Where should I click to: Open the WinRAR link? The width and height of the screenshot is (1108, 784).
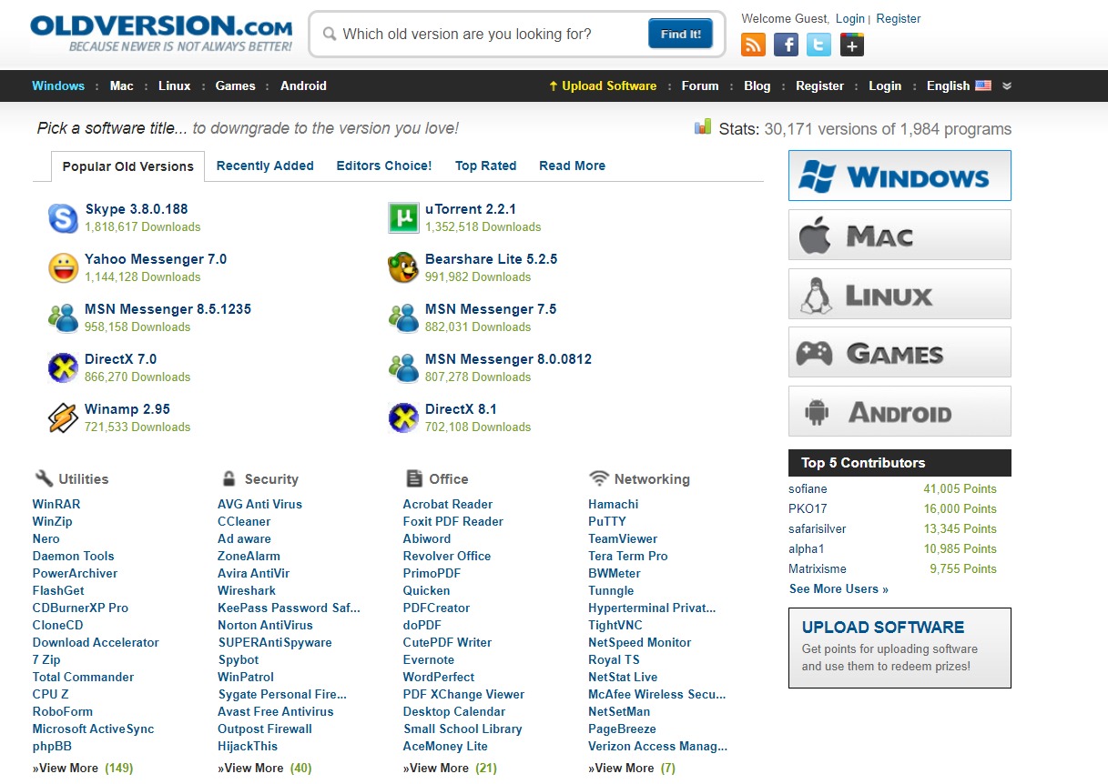(56, 504)
